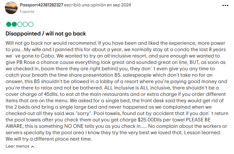Click the second filled green rating bubble
Screen dimensions: 234x154
click(14, 24)
